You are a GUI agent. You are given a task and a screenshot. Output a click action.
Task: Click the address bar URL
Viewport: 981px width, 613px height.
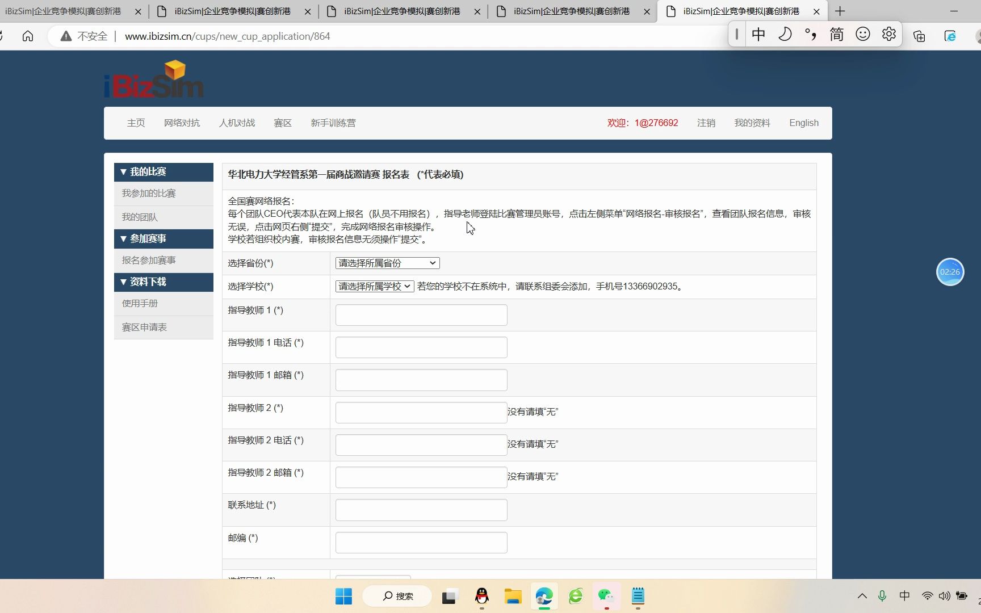[227, 36]
